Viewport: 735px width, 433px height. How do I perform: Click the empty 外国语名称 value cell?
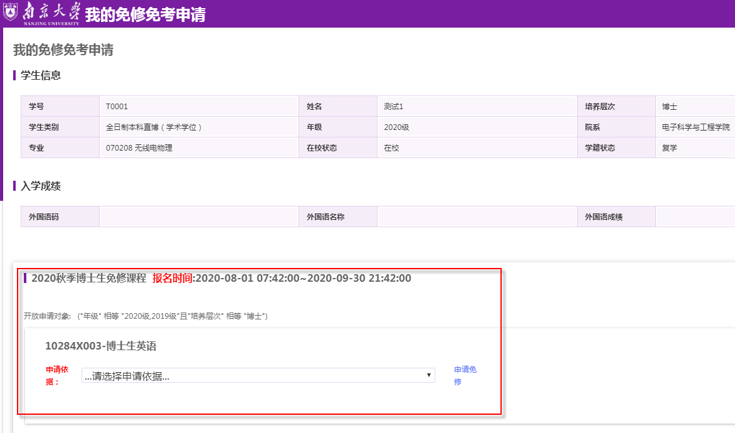[477, 217]
